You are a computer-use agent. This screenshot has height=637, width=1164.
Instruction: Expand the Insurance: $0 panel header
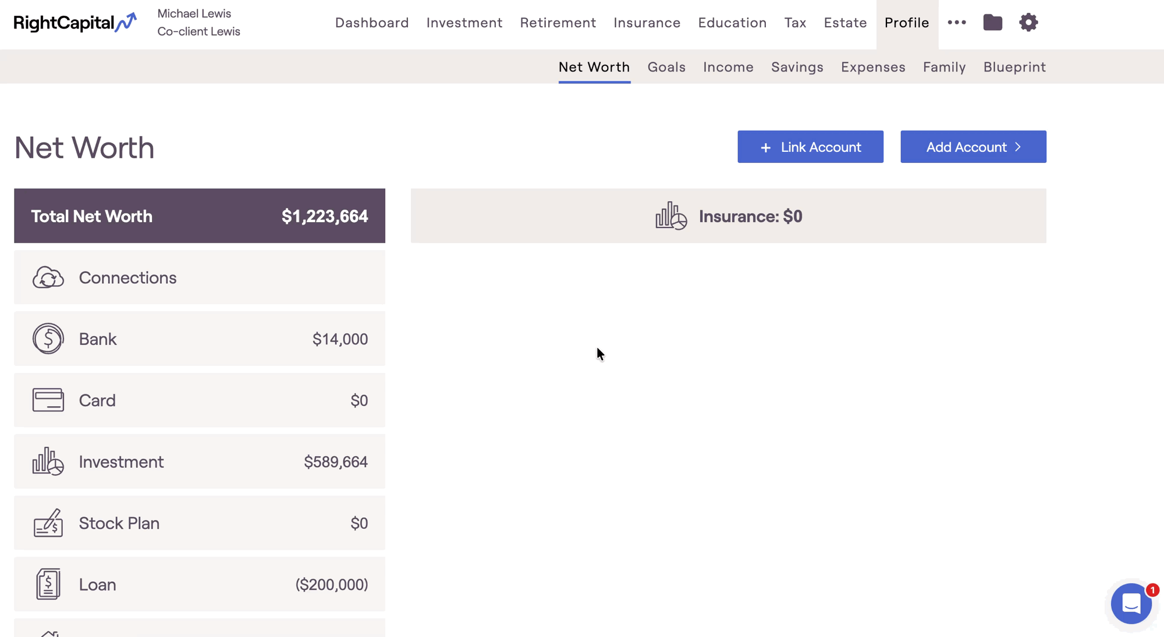(728, 216)
